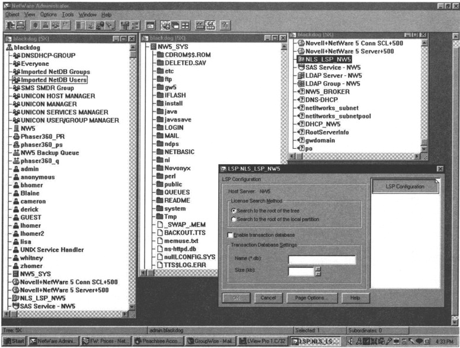Switch to GroupWise - Mail taskbar button
Screen dimensions: 460x348
[210, 341]
